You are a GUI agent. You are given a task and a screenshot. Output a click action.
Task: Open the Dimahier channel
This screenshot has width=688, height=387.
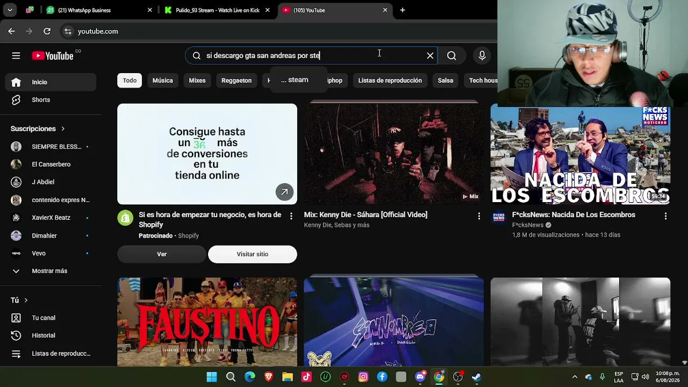51,235
